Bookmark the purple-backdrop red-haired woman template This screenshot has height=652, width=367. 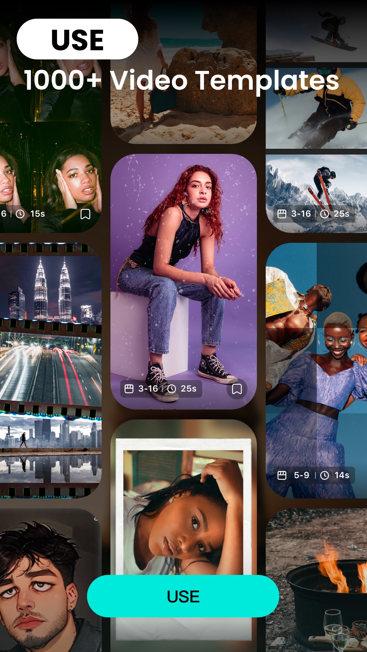[237, 389]
